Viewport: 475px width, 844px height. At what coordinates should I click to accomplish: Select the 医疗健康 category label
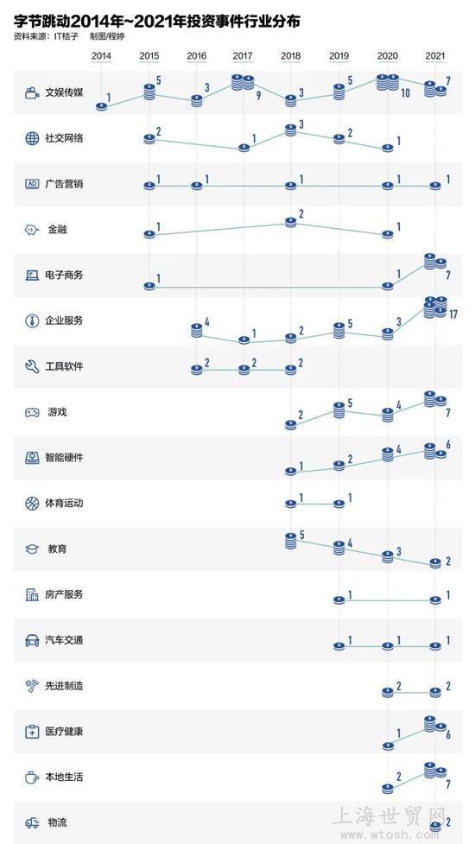(64, 732)
